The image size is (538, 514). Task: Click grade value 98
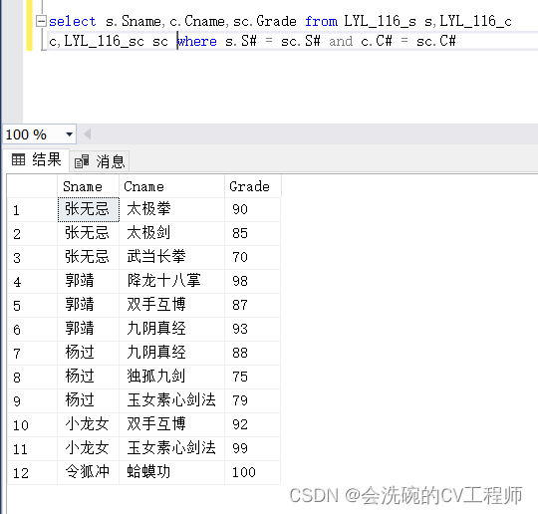(253, 281)
